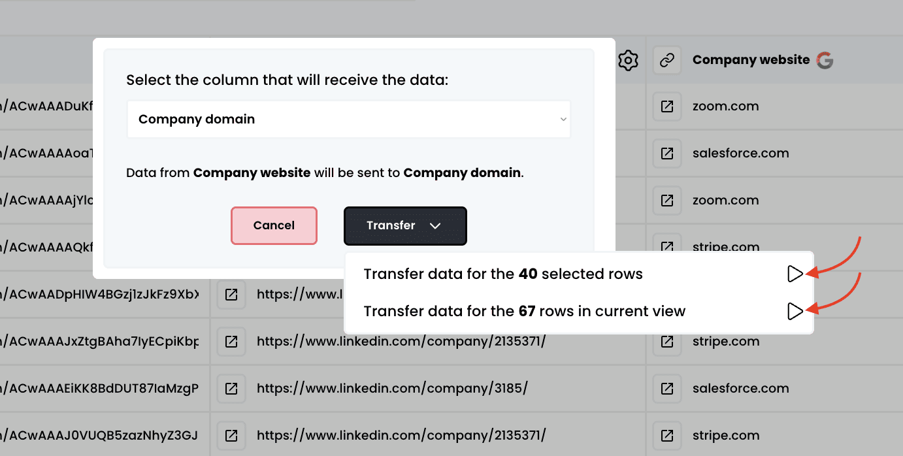Select the ACwAAADuKf cell

coord(47,106)
